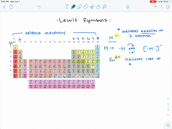This screenshot has height=129, width=172.
Task: Tap the screen recording indicator
Action: tap(153, 1)
